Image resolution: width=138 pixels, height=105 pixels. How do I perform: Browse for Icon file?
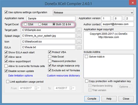click(x=79, y=42)
